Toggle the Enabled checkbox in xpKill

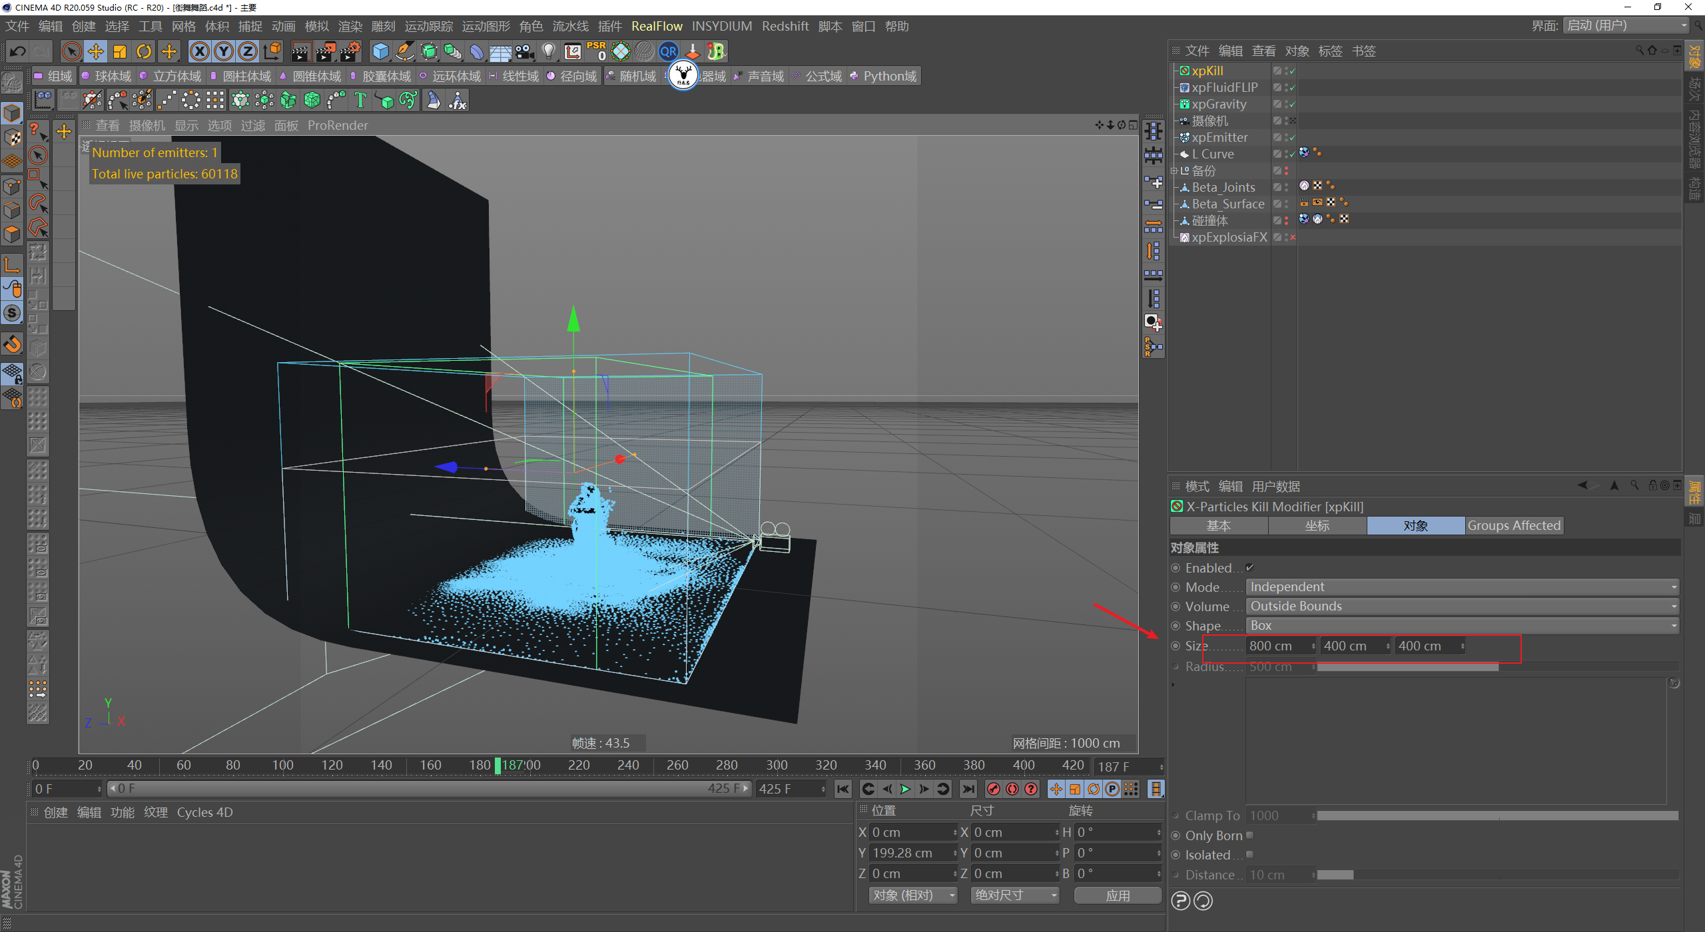pos(1249,568)
